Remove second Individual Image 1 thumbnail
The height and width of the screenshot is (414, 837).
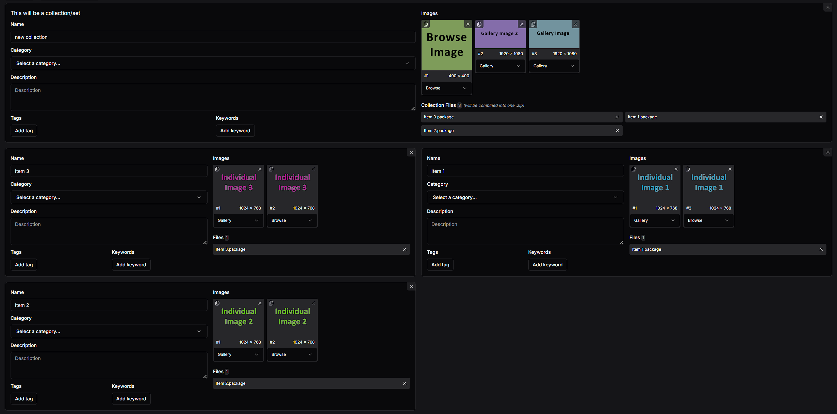point(730,169)
